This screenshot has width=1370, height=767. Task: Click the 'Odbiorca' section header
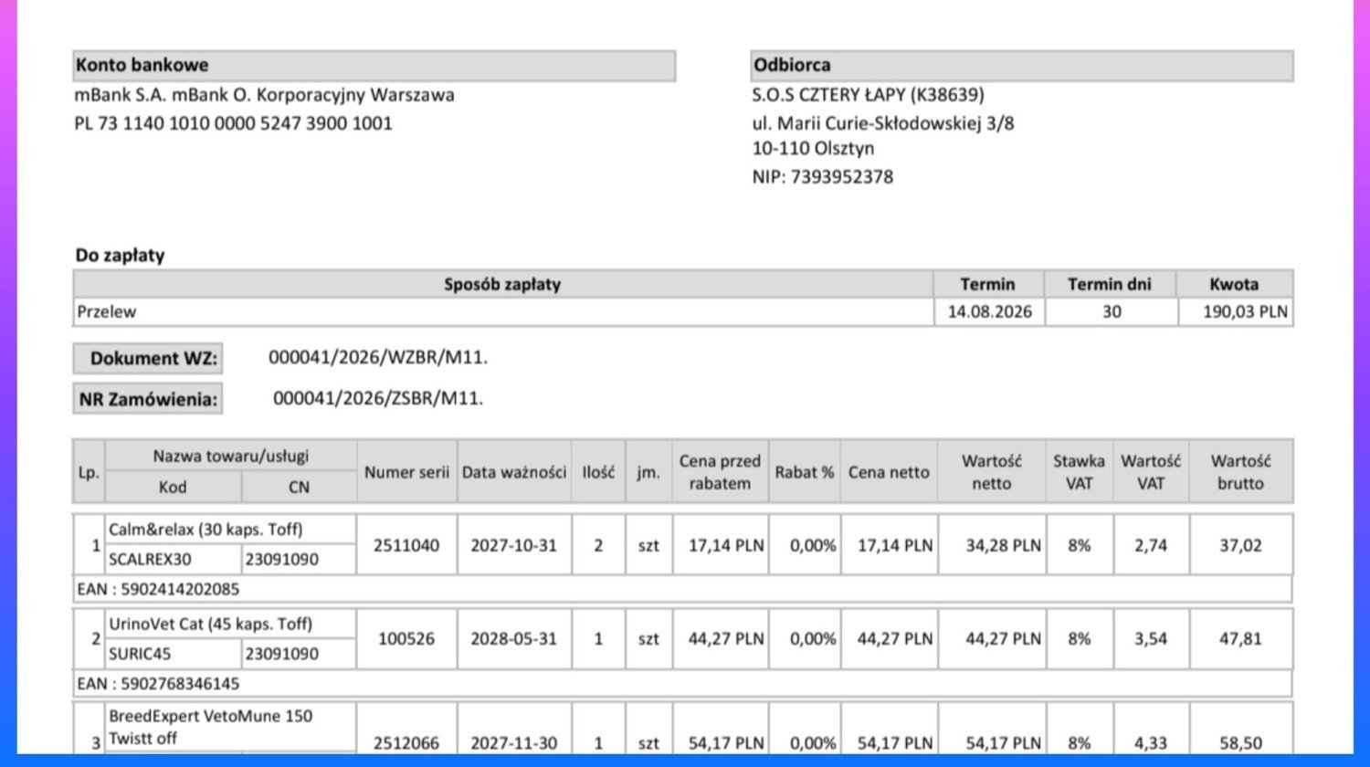coord(1022,66)
